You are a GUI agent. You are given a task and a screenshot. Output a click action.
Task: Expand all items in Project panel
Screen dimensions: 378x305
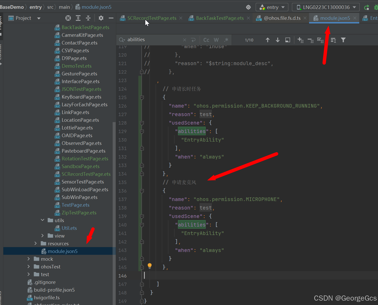click(x=78, y=18)
